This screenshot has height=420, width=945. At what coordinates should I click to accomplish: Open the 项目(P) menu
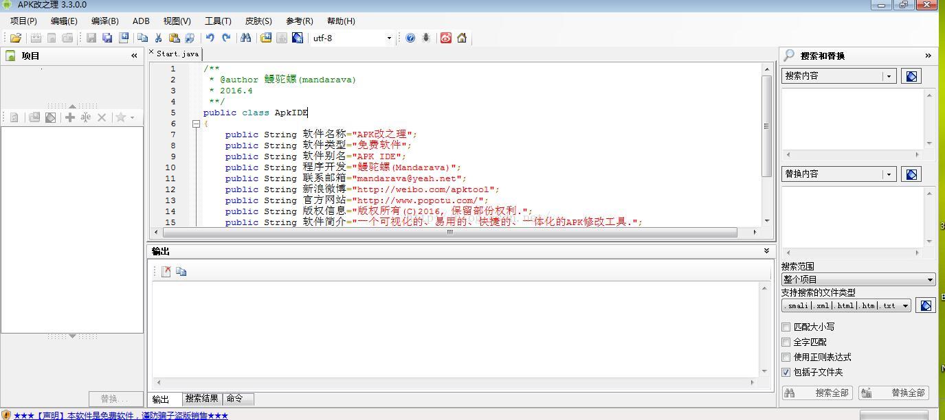pyautogui.click(x=23, y=21)
